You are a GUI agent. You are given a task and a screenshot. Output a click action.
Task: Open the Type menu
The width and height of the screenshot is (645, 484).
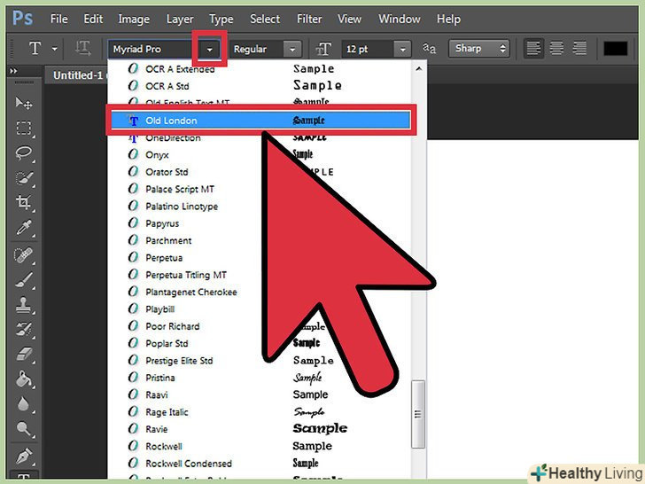pyautogui.click(x=221, y=19)
